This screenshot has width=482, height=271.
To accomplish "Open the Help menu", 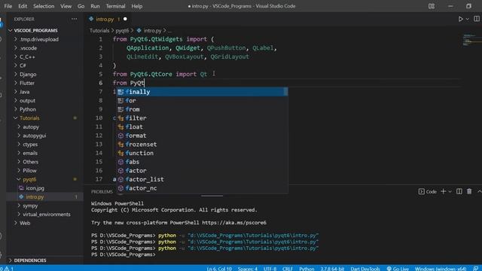I will (x=137, y=6).
